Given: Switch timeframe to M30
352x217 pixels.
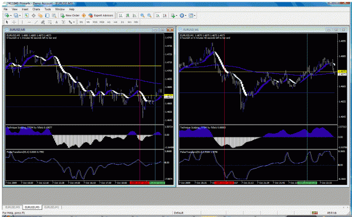Looking at the screenshot, I should [x=102, y=22].
